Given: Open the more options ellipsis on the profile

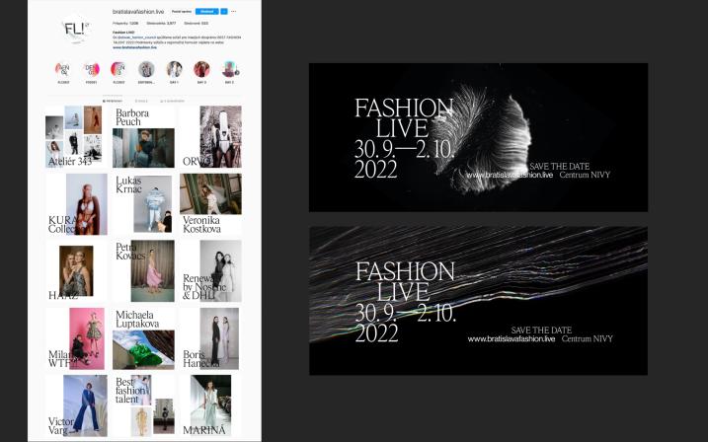Looking at the screenshot, I should (233, 11).
